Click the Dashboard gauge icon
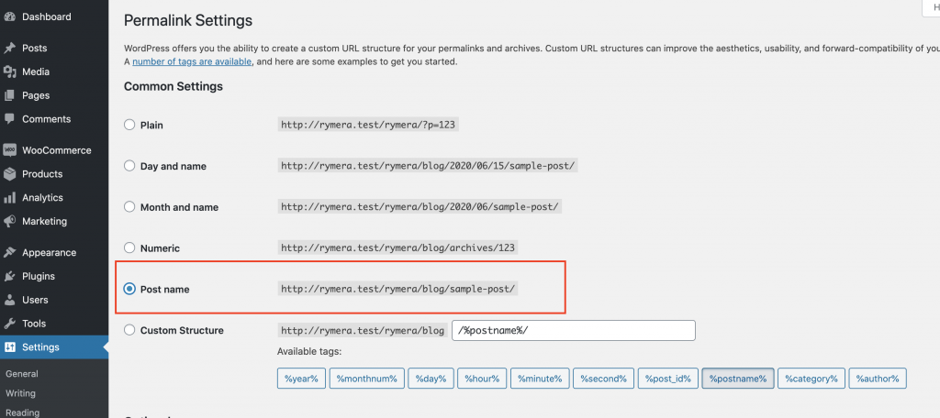Viewport: 940px width, 418px height. tap(10, 16)
